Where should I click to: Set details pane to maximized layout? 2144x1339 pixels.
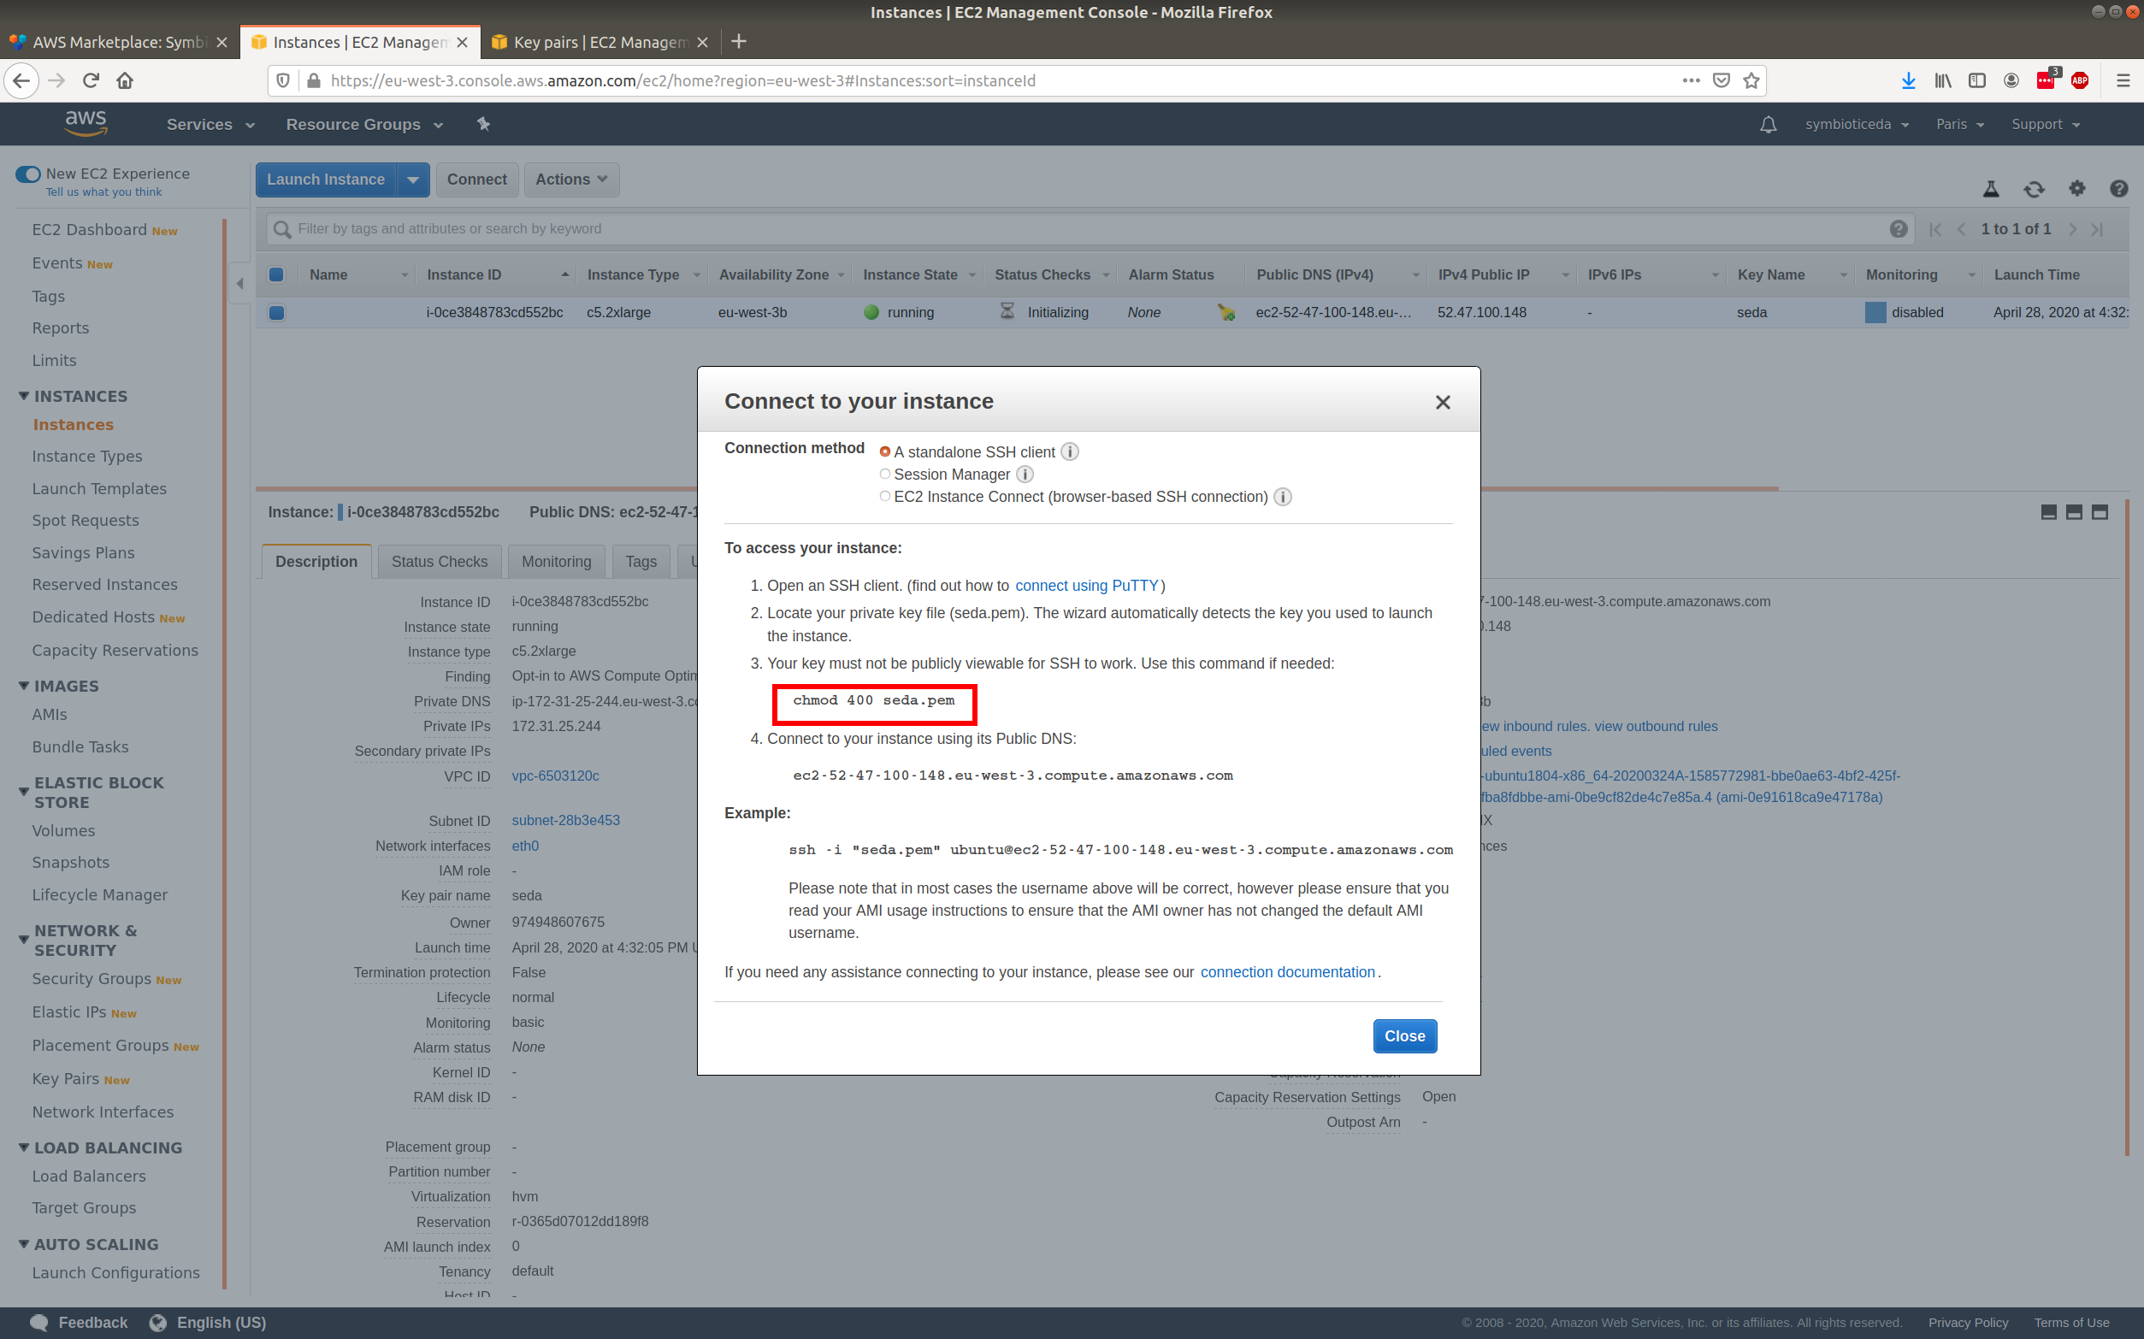click(2100, 512)
